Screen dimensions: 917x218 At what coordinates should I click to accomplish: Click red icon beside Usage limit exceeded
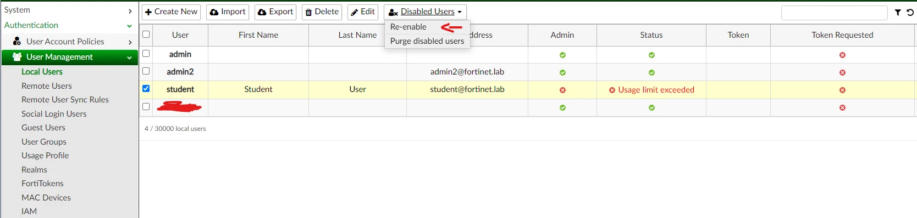612,90
